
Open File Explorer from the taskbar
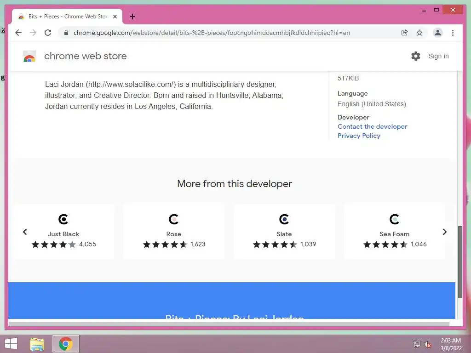37,344
